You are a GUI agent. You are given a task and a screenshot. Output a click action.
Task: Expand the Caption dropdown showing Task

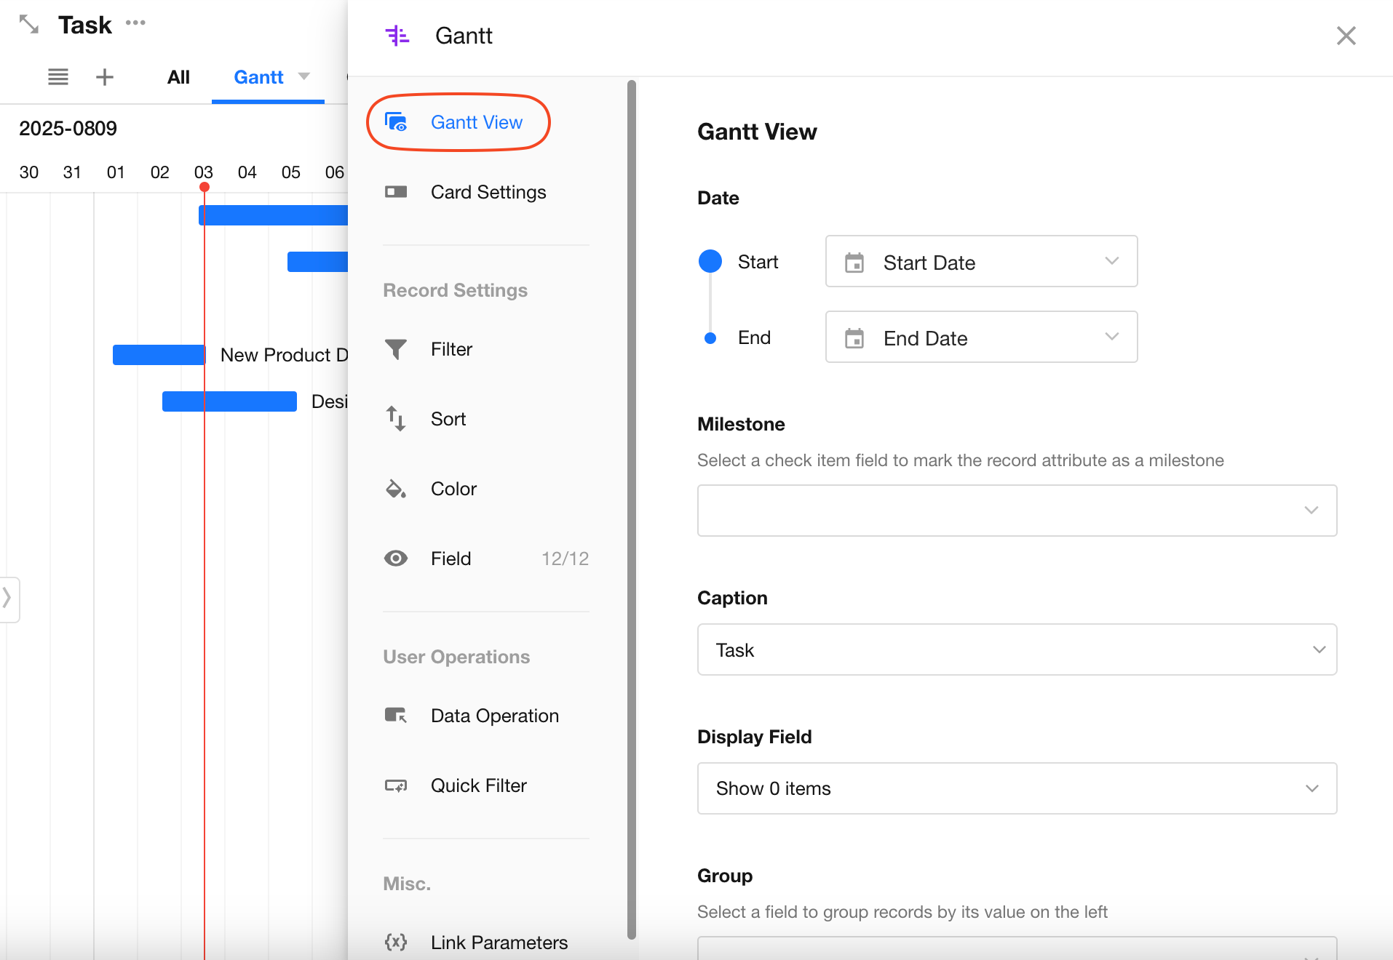(x=1017, y=649)
